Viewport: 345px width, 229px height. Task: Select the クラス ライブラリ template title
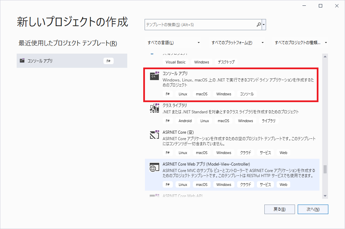coord(175,105)
